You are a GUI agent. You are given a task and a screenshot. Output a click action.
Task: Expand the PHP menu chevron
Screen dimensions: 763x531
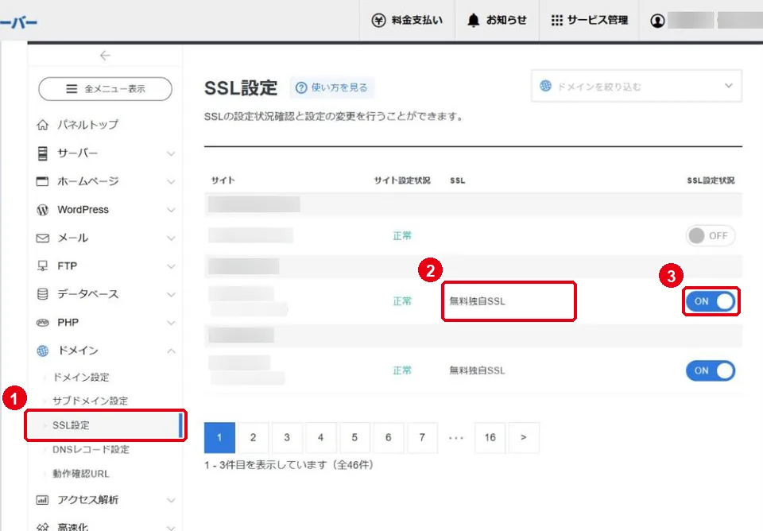tap(171, 323)
